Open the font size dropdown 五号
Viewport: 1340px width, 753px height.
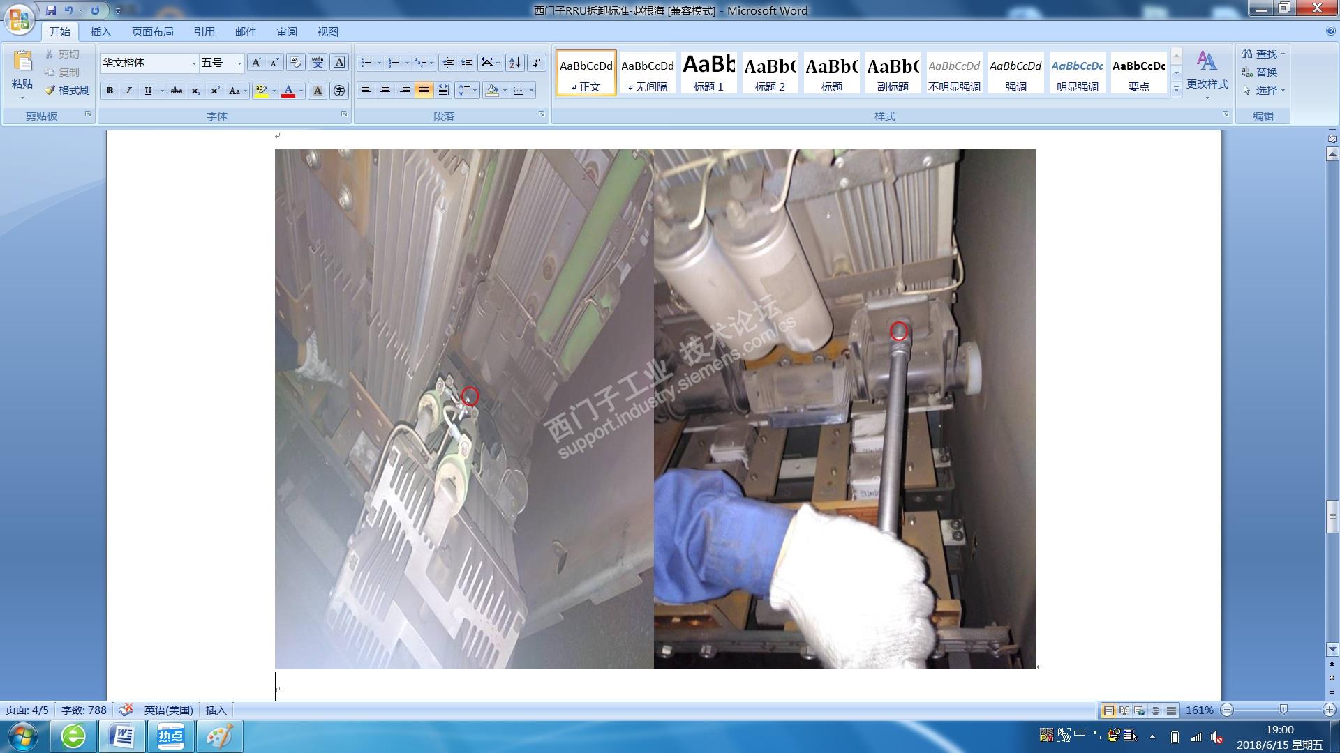pyautogui.click(x=239, y=63)
